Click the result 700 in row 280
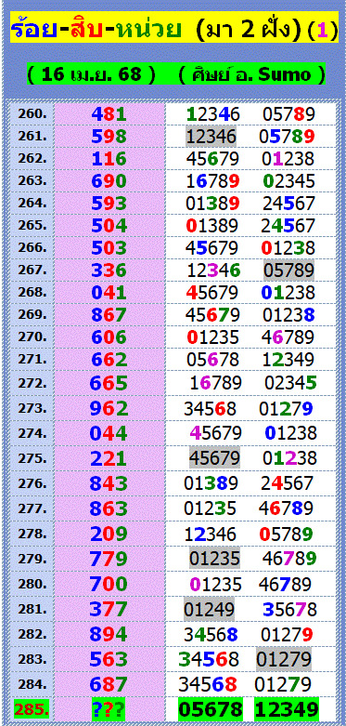Screen dimensions: 346x726 click(109, 583)
